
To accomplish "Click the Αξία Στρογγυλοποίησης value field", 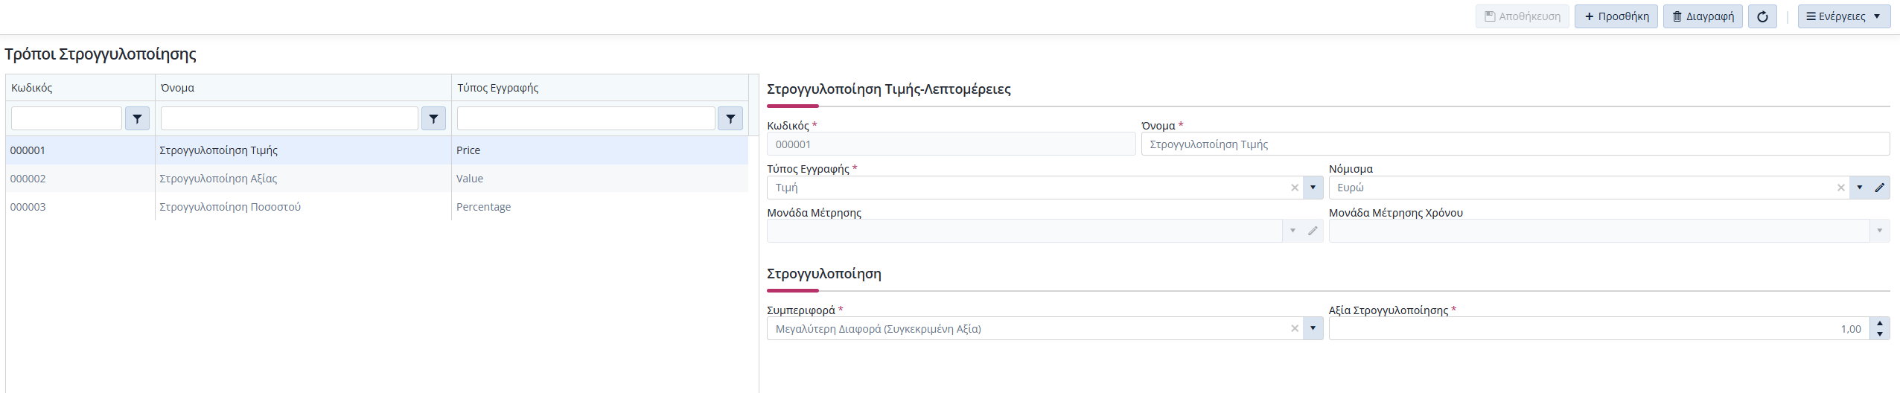I will (x=1599, y=328).
